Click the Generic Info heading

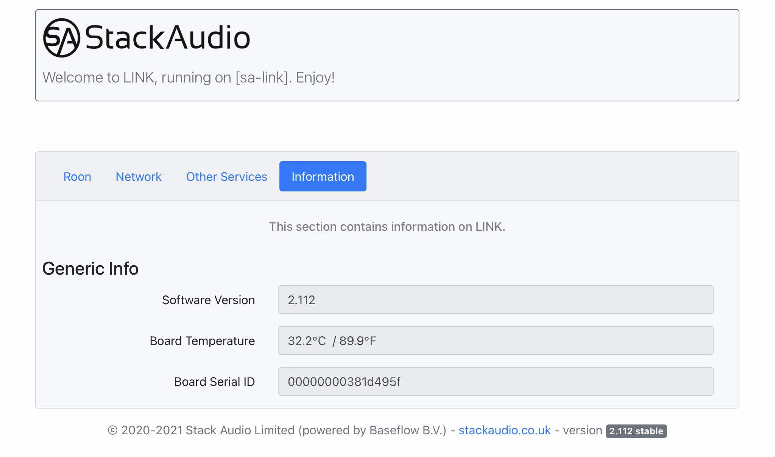(x=90, y=269)
